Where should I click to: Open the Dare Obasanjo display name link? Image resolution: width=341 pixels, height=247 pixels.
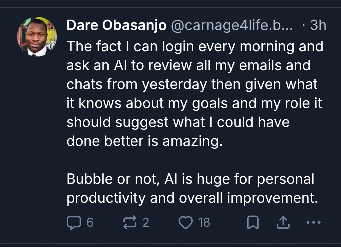tap(117, 26)
